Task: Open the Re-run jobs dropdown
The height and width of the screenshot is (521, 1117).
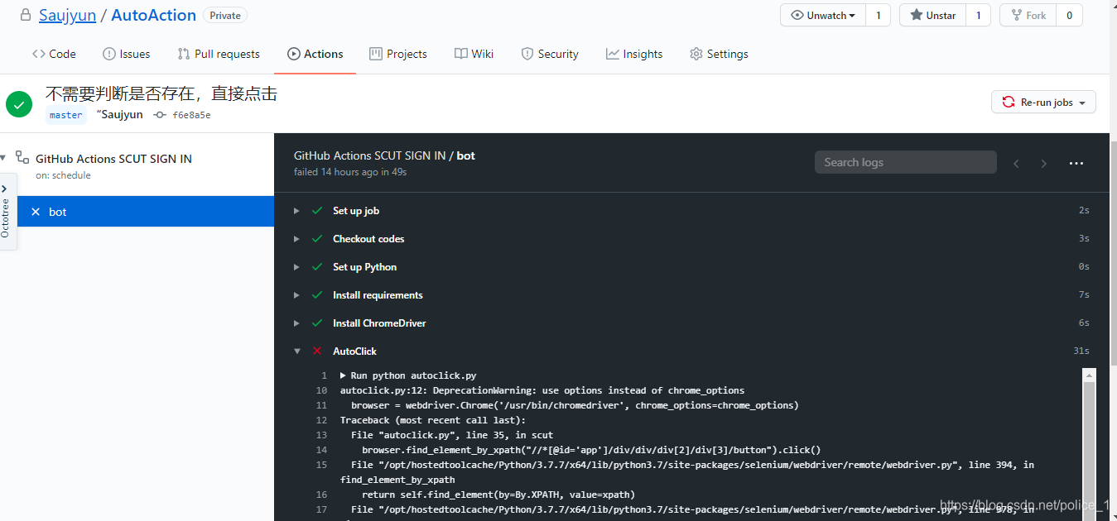Action: [x=1043, y=102]
